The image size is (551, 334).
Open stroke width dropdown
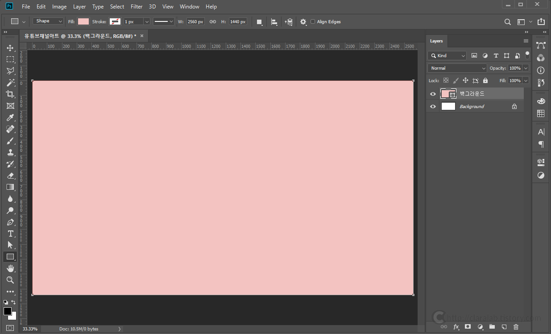coord(147,21)
